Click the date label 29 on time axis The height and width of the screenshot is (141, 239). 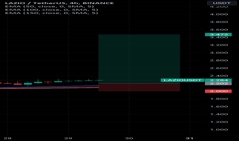tap(68, 138)
